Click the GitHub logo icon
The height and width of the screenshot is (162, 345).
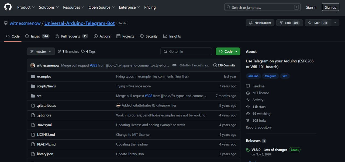(8, 7)
